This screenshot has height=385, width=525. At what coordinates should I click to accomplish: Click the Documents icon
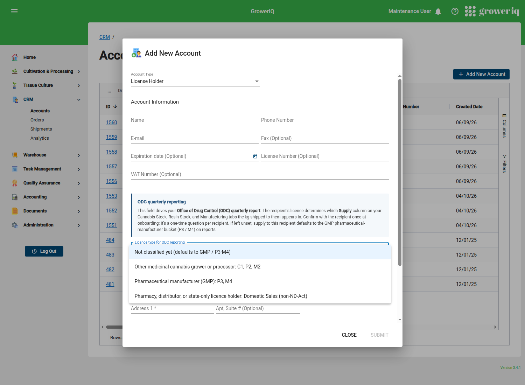click(15, 211)
